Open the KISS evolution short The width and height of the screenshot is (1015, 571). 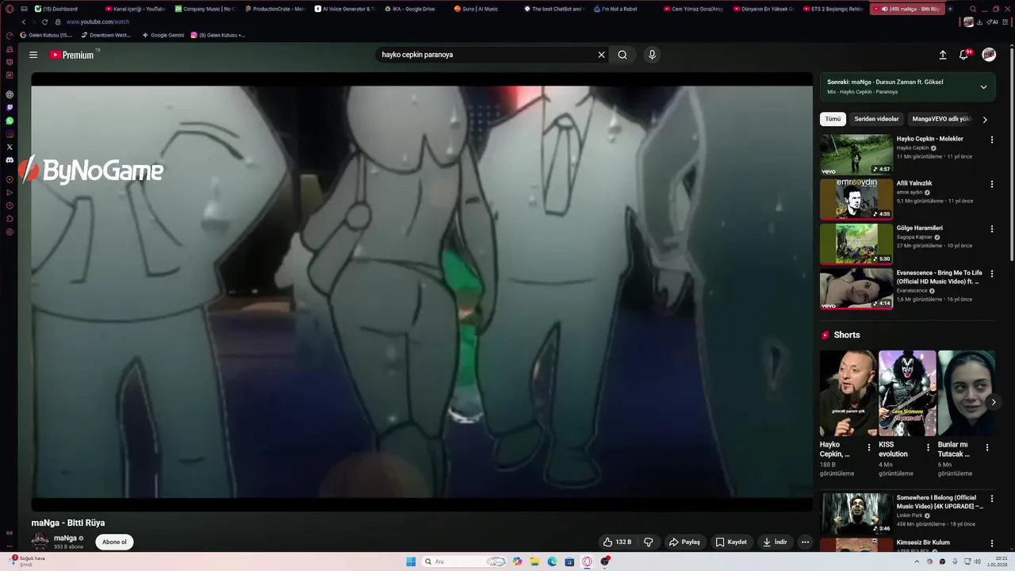(x=907, y=393)
